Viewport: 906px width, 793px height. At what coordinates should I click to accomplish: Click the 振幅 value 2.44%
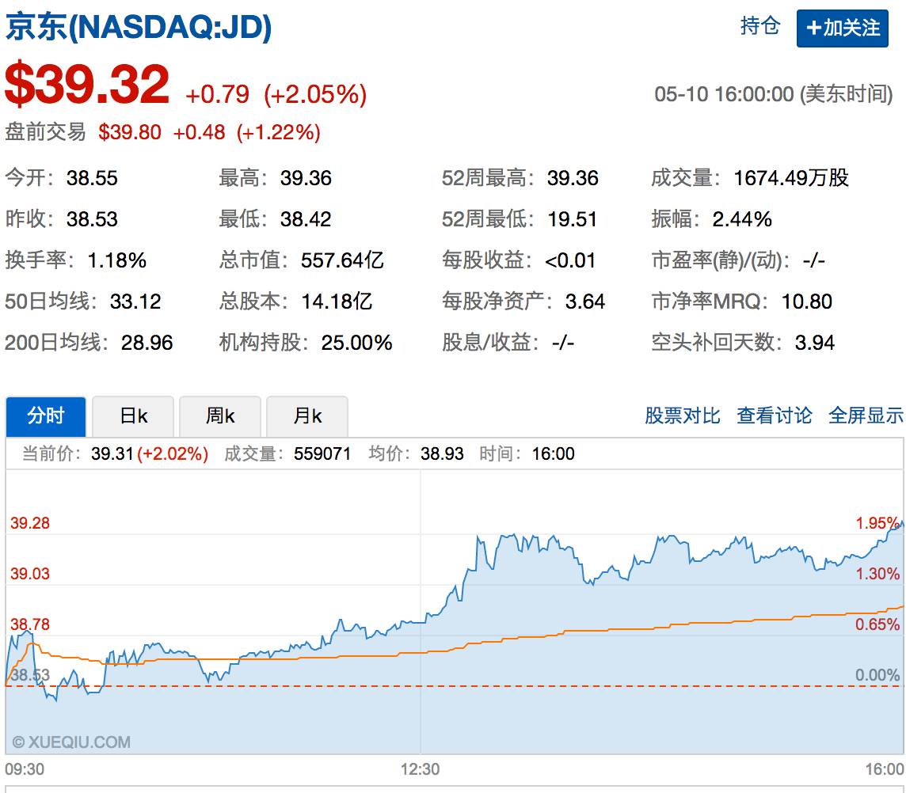coord(742,219)
